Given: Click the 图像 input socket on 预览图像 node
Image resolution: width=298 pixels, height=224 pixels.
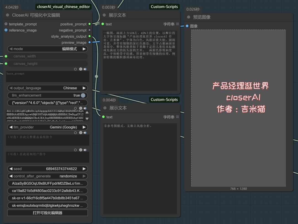Looking at the screenshot, I should click(187, 26).
